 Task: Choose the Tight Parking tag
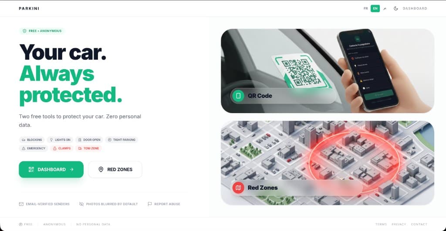pyautogui.click(x=122, y=140)
